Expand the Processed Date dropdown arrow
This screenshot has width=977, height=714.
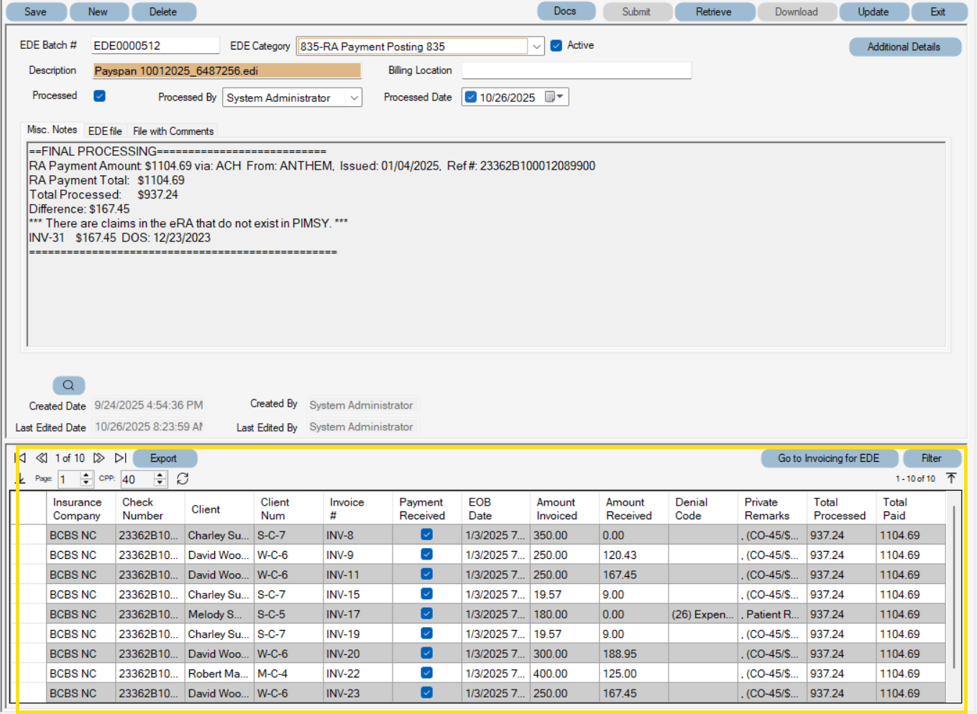(560, 96)
